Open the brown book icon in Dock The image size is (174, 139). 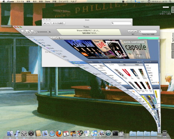(38, 133)
